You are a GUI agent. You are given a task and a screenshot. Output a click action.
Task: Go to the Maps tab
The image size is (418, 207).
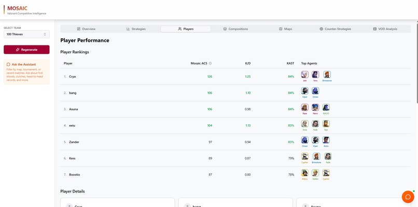point(286,29)
